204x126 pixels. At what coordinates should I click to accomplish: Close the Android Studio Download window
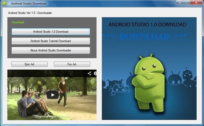[196, 2]
